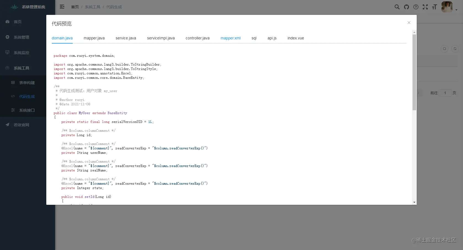
Task: Open the user avatar menu
Action: pos(447,7)
